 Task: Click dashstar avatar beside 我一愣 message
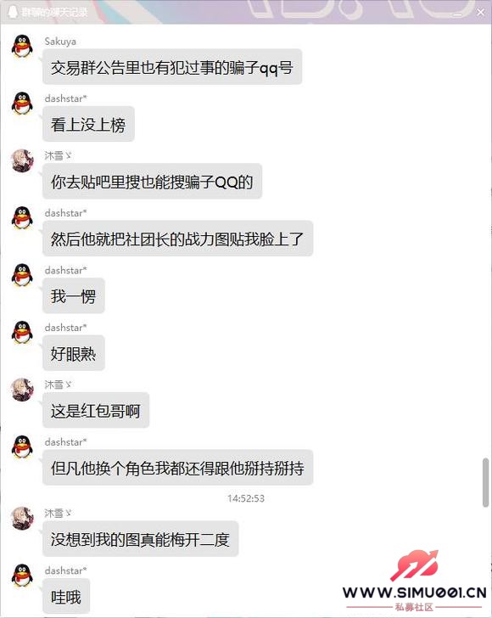click(x=22, y=275)
